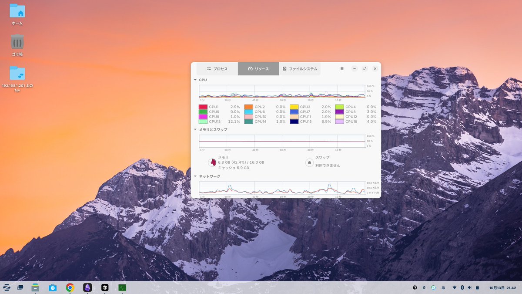Switch to the ファイルシステム tab
Image resolution: width=522 pixels, height=294 pixels.
coord(300,69)
